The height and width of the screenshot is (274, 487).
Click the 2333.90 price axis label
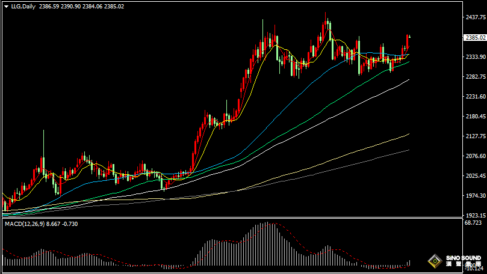tap(475, 57)
